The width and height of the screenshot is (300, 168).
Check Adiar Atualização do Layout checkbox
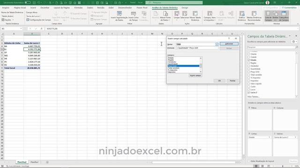point(249,161)
